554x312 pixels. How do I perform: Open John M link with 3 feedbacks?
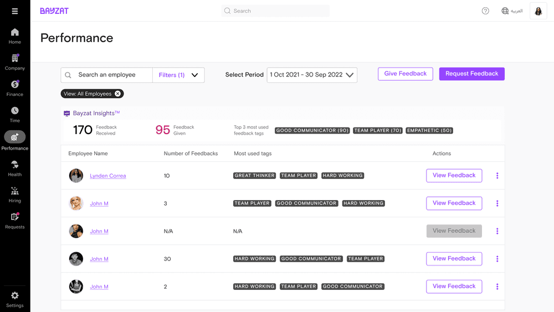pos(99,203)
